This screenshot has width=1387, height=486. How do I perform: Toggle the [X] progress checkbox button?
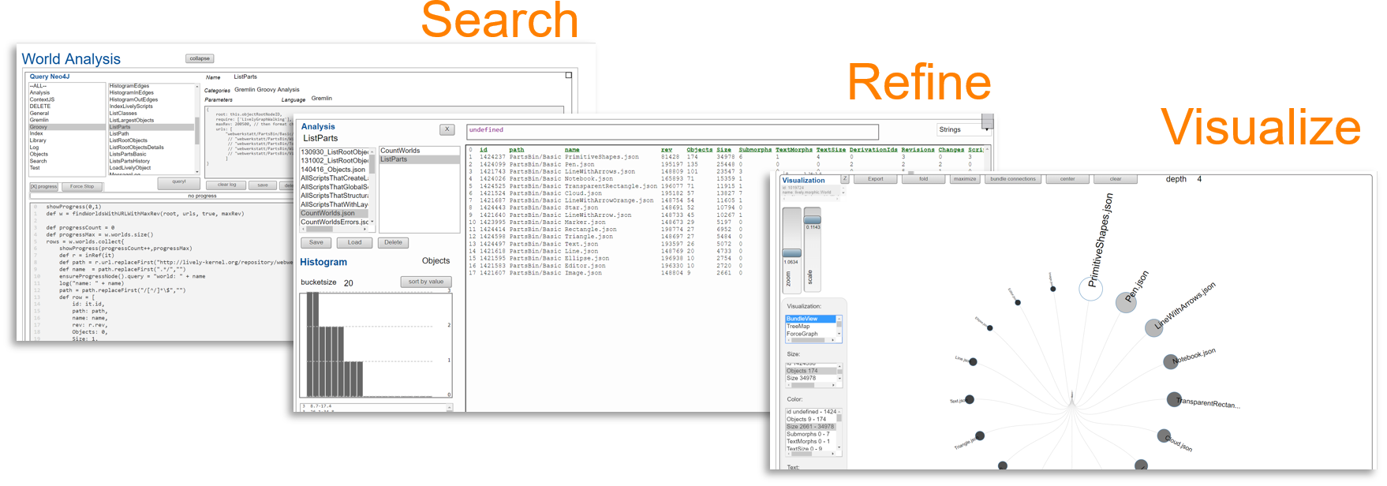(x=44, y=187)
